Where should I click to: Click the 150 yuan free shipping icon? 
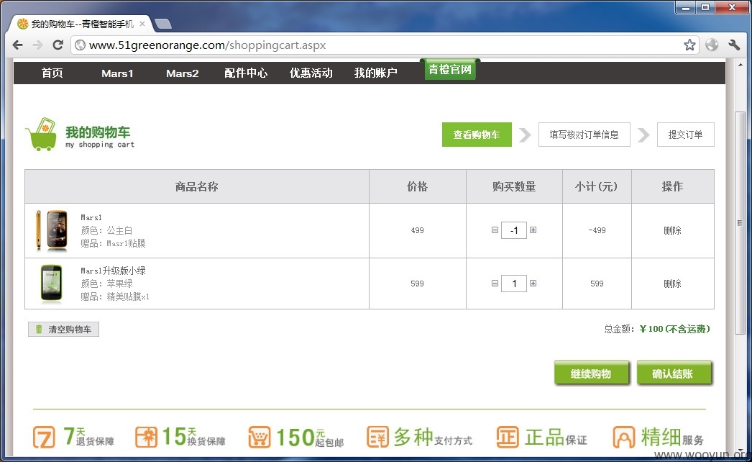pyautogui.click(x=260, y=437)
